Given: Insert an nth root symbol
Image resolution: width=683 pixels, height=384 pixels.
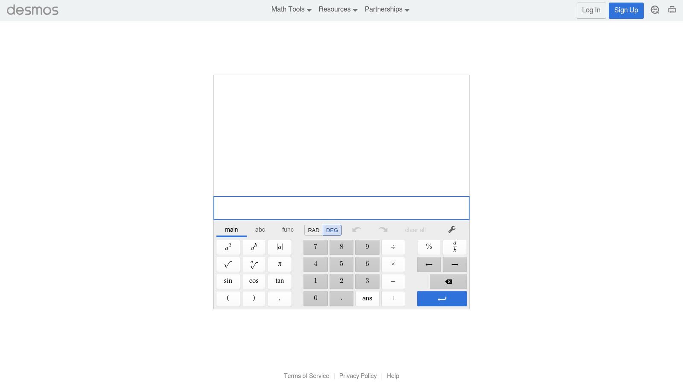Looking at the screenshot, I should [254, 265].
